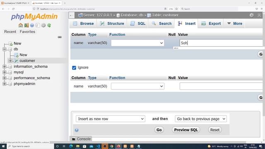265x149 pixels.
Task: Uncheck the Ignore checkbox
Action: tap(74, 68)
